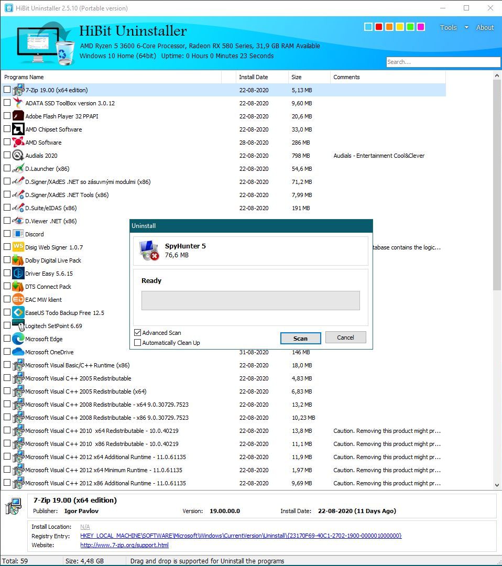Screen dimensions: 502x566
Task: Click the 7-Zip icon in details panel
Action: point(13,506)
